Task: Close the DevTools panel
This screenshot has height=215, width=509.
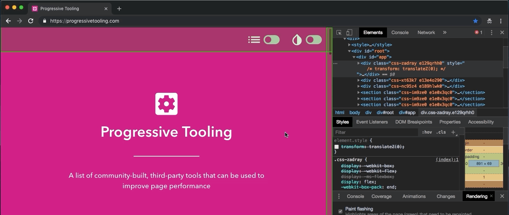Action: coord(502,32)
